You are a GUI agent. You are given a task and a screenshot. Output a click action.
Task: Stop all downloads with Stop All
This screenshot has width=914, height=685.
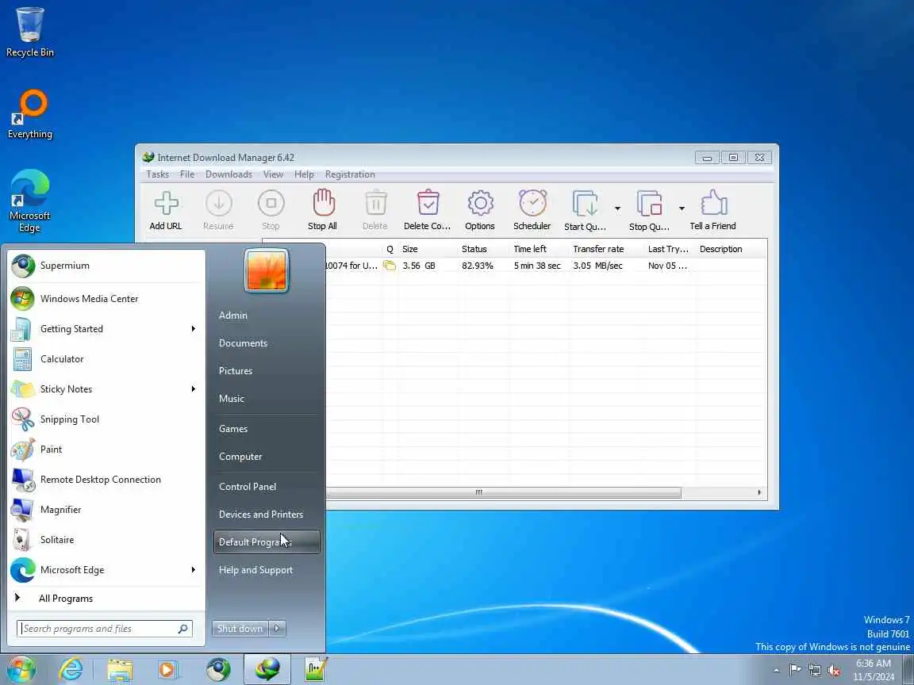point(323,210)
